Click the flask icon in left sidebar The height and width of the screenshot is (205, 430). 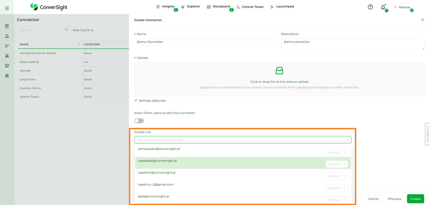(7, 36)
